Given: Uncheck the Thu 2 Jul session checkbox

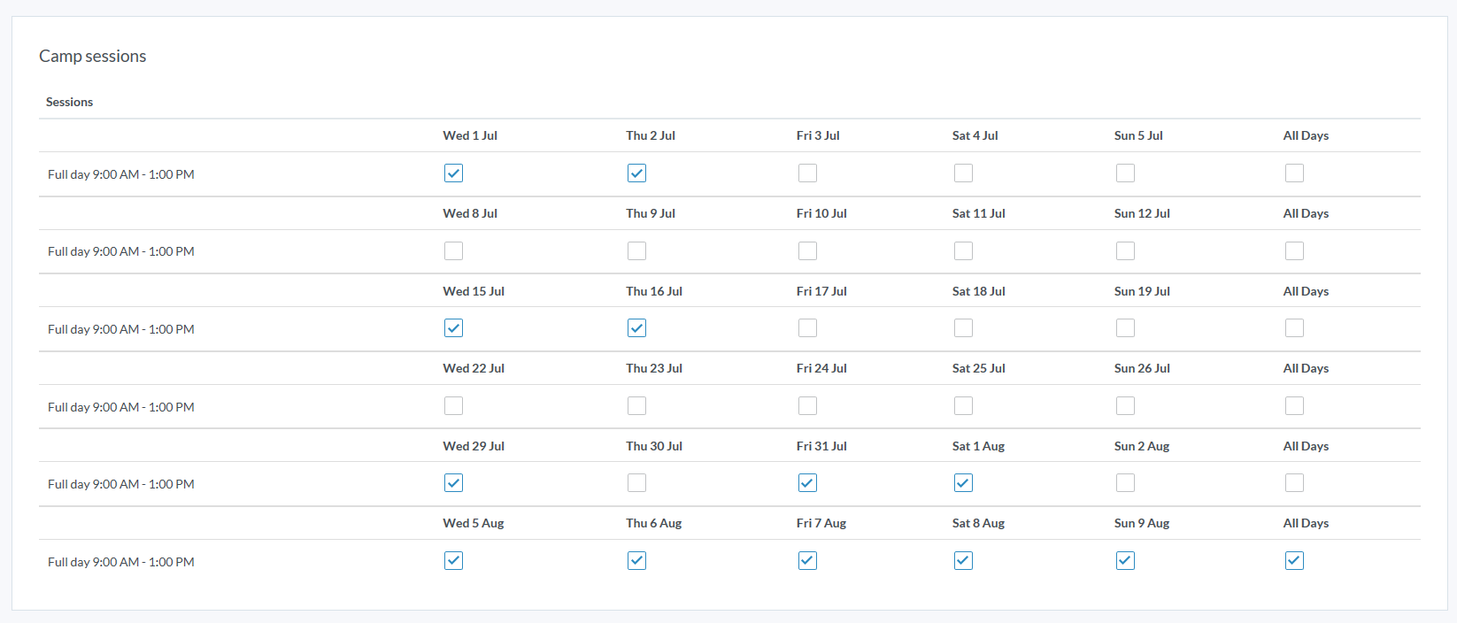Looking at the screenshot, I should pos(636,173).
